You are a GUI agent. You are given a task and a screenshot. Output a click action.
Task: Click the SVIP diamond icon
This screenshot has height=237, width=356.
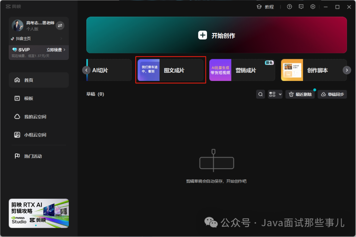(15, 50)
